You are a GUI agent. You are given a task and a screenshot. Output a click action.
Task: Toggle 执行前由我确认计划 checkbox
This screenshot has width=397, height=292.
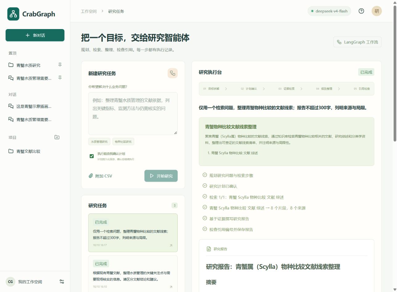92,156
